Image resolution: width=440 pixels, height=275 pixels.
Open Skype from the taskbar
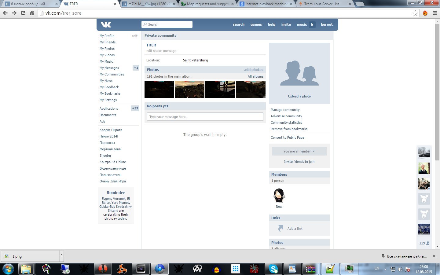click(x=273, y=269)
